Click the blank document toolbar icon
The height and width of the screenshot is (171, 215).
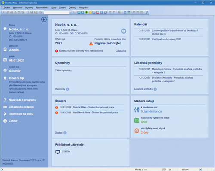pos(28,12)
